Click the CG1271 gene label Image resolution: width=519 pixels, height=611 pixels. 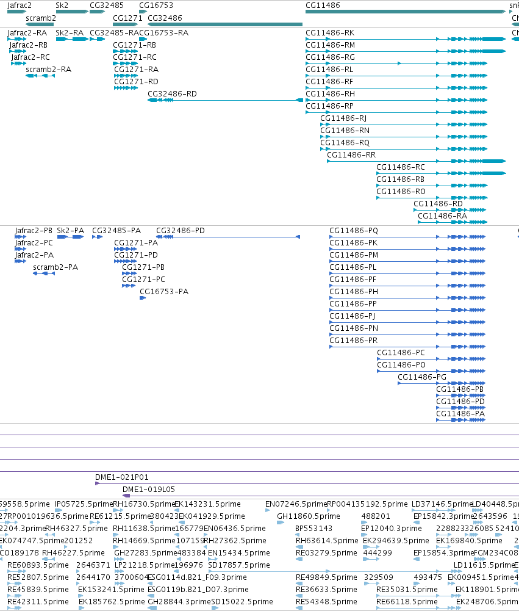127,18
